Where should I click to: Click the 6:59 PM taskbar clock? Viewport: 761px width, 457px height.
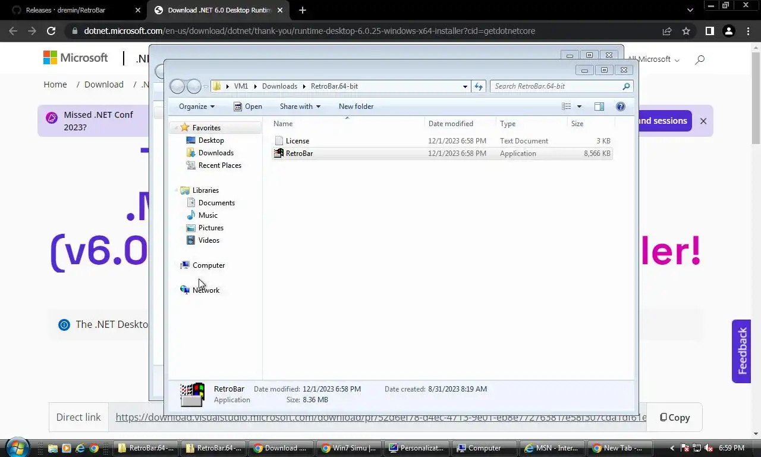pyautogui.click(x=731, y=448)
